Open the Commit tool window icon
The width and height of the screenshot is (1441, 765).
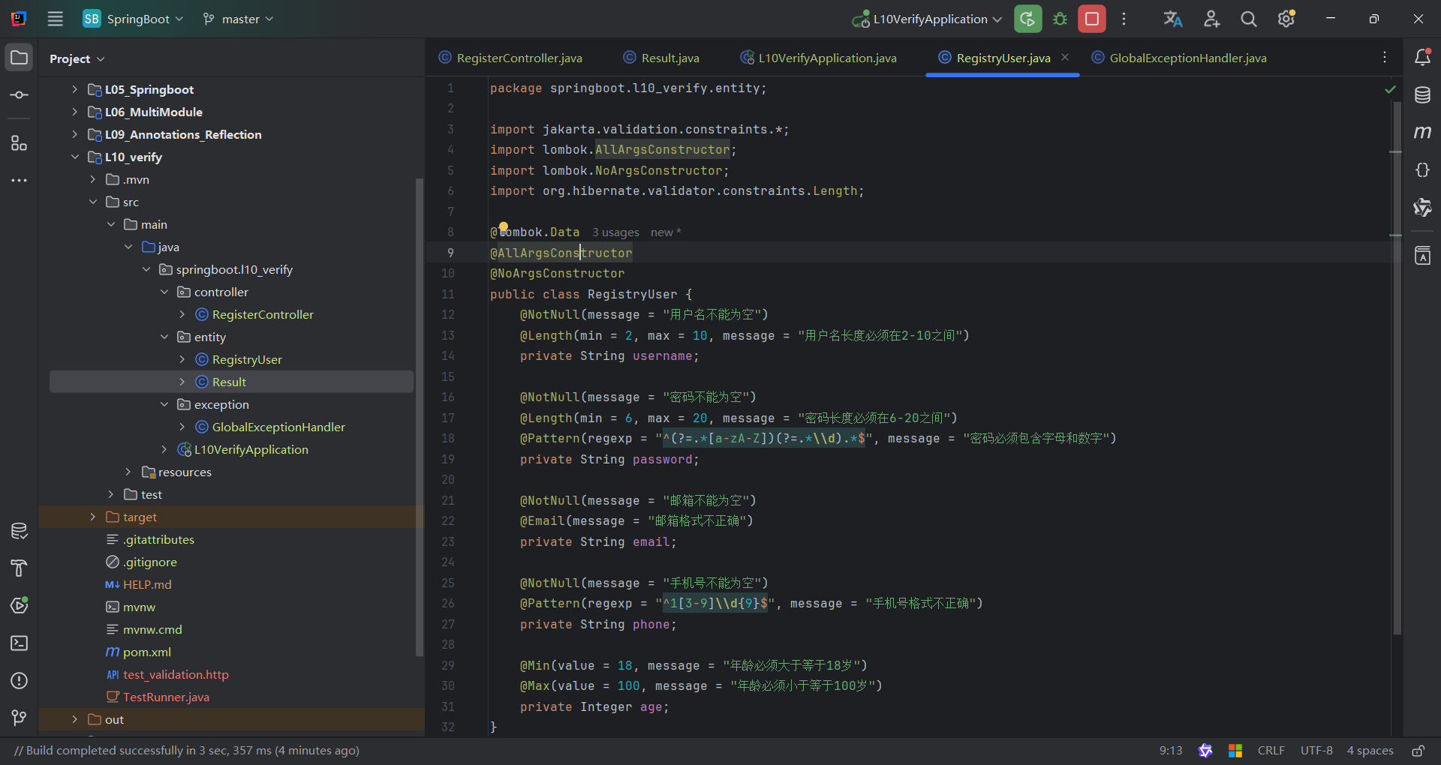coord(20,95)
